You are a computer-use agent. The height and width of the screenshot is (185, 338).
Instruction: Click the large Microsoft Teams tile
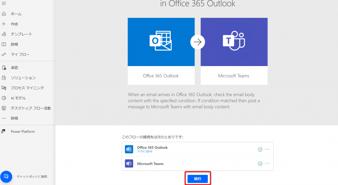pyautogui.click(x=234, y=51)
